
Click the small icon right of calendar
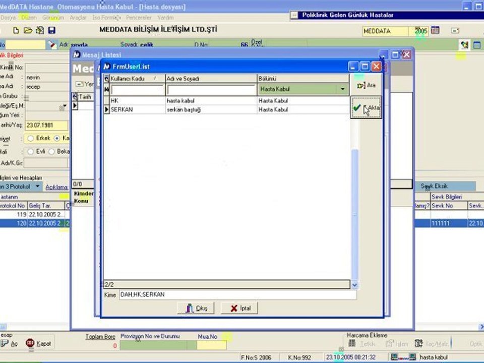[455, 31]
